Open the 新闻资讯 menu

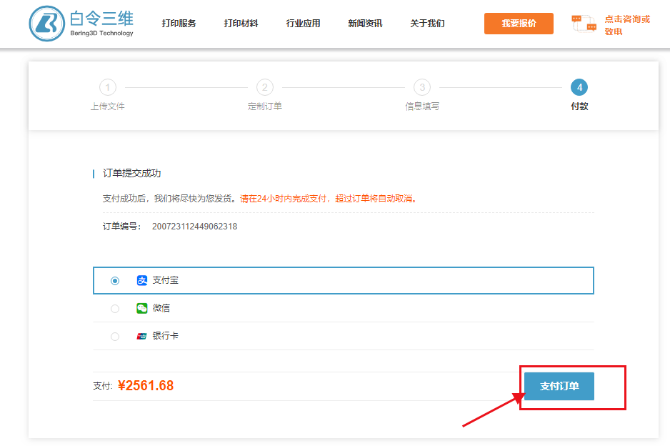tap(365, 24)
